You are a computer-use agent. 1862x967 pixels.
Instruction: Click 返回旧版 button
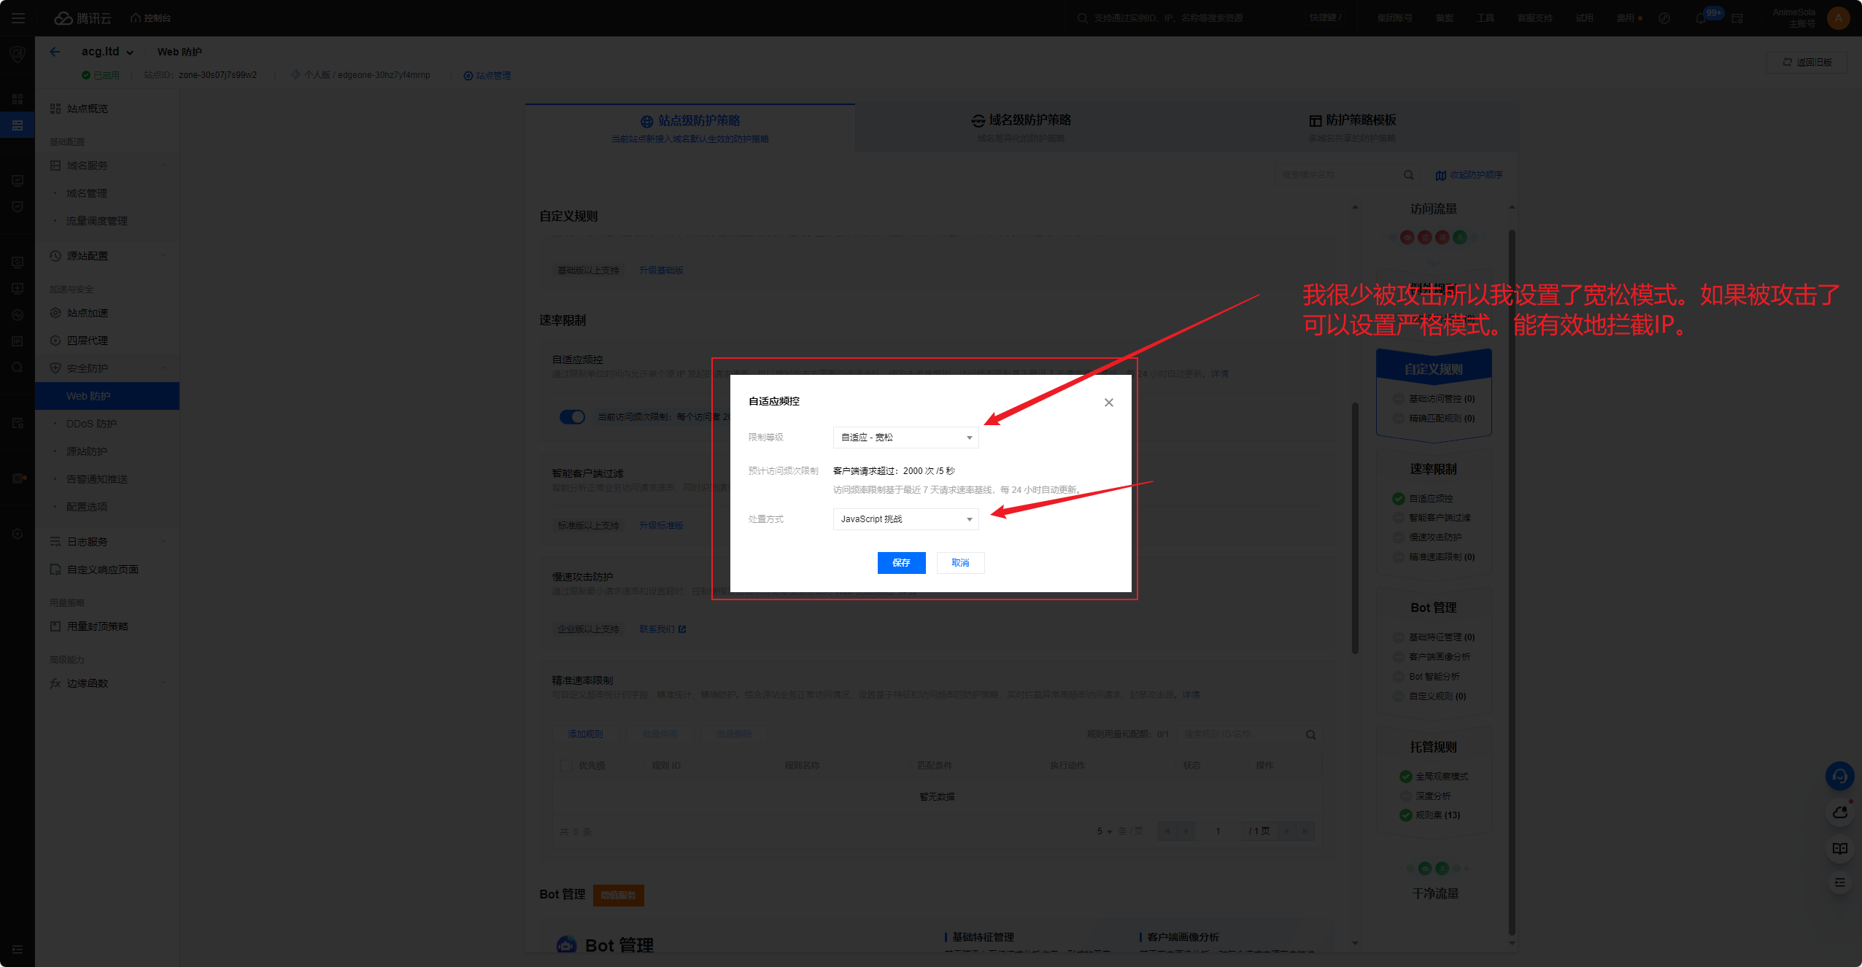tap(1807, 62)
